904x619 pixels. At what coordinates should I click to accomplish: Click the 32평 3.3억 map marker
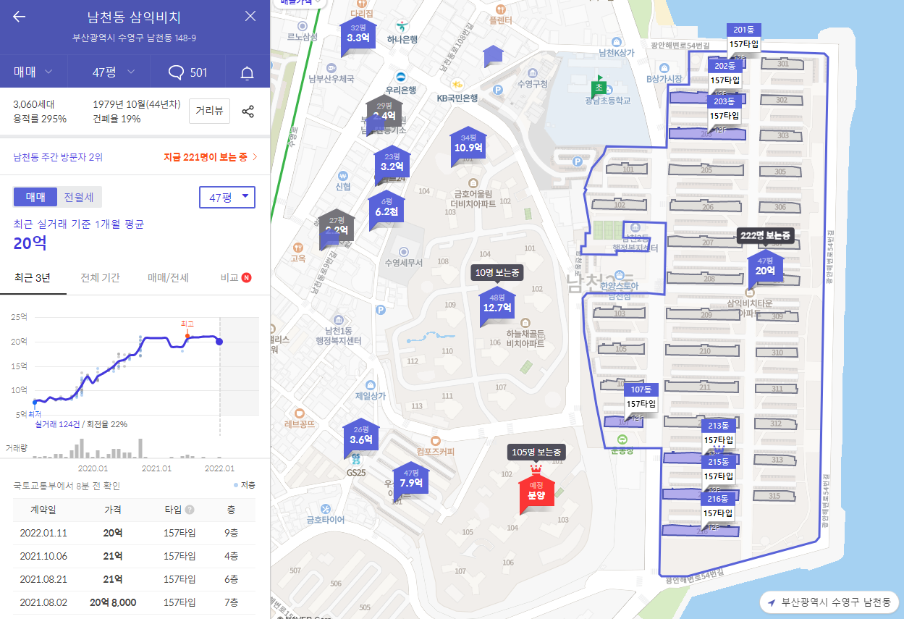(x=358, y=38)
